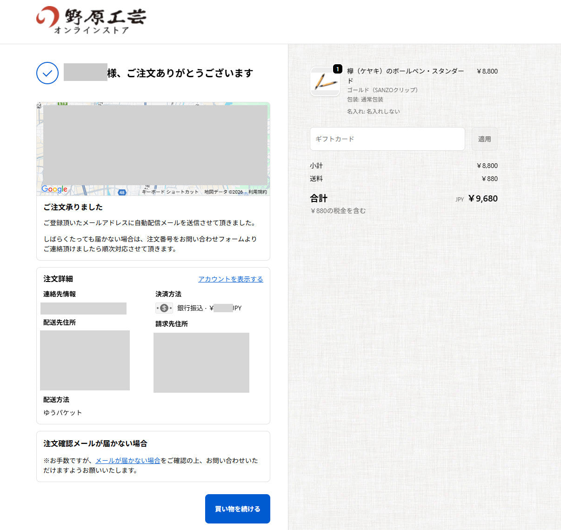Click the bank transfer payment icon

[x=164, y=308]
